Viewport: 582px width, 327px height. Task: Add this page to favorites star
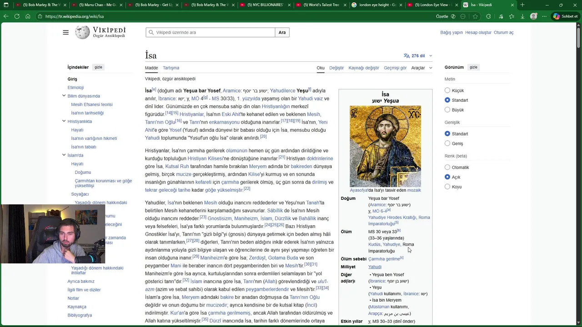[475, 16]
